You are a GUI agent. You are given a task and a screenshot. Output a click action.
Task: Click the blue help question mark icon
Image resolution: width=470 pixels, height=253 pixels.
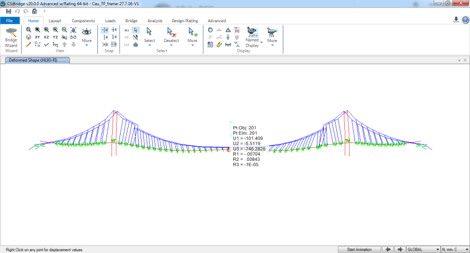click(465, 20)
